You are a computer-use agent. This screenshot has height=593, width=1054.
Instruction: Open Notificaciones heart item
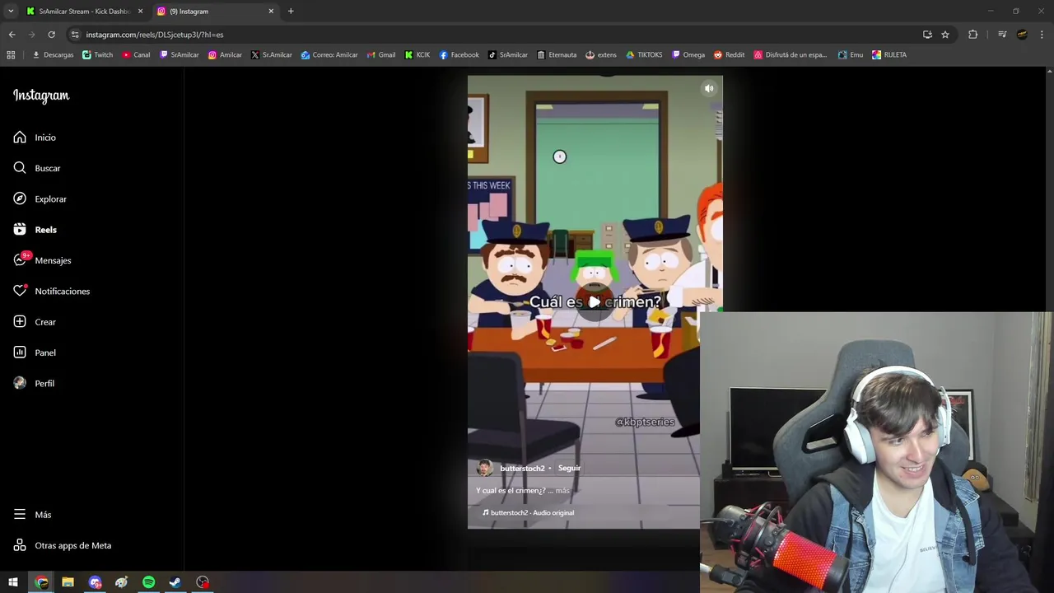point(51,291)
